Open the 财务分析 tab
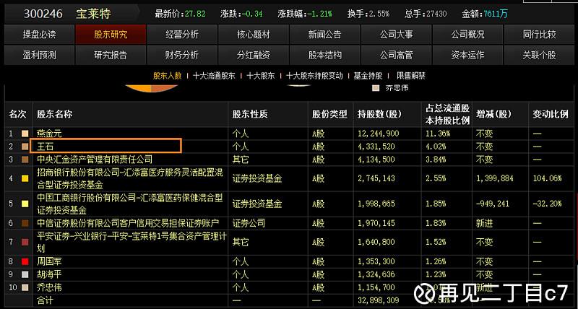This screenshot has width=578, height=309. coord(182,56)
